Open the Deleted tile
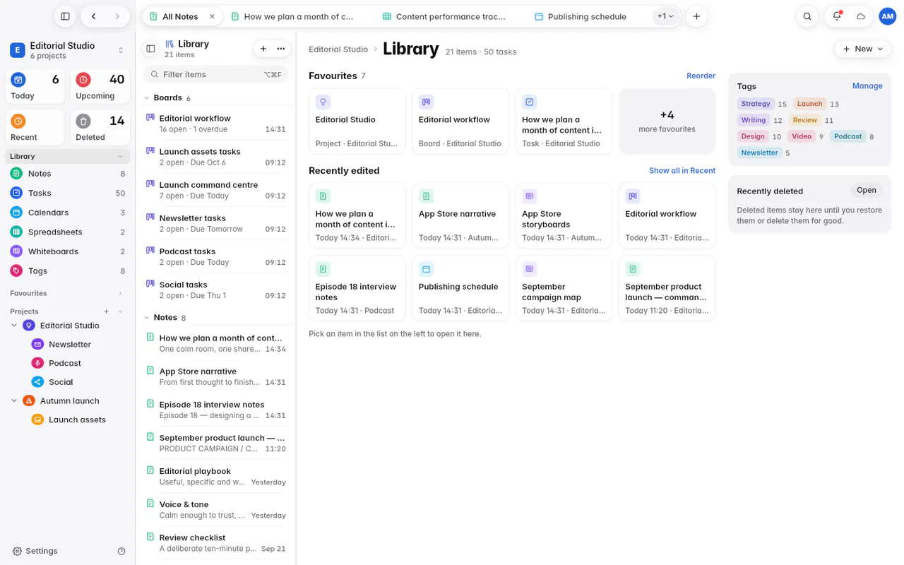This screenshot has height=565, width=904. (100, 128)
